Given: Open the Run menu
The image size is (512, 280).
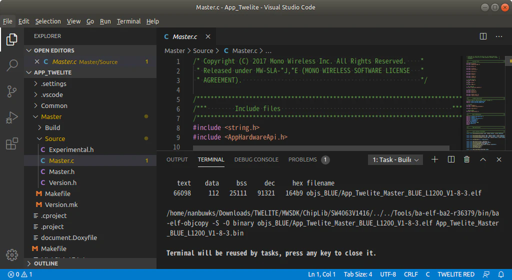Looking at the screenshot, I should (x=105, y=21).
